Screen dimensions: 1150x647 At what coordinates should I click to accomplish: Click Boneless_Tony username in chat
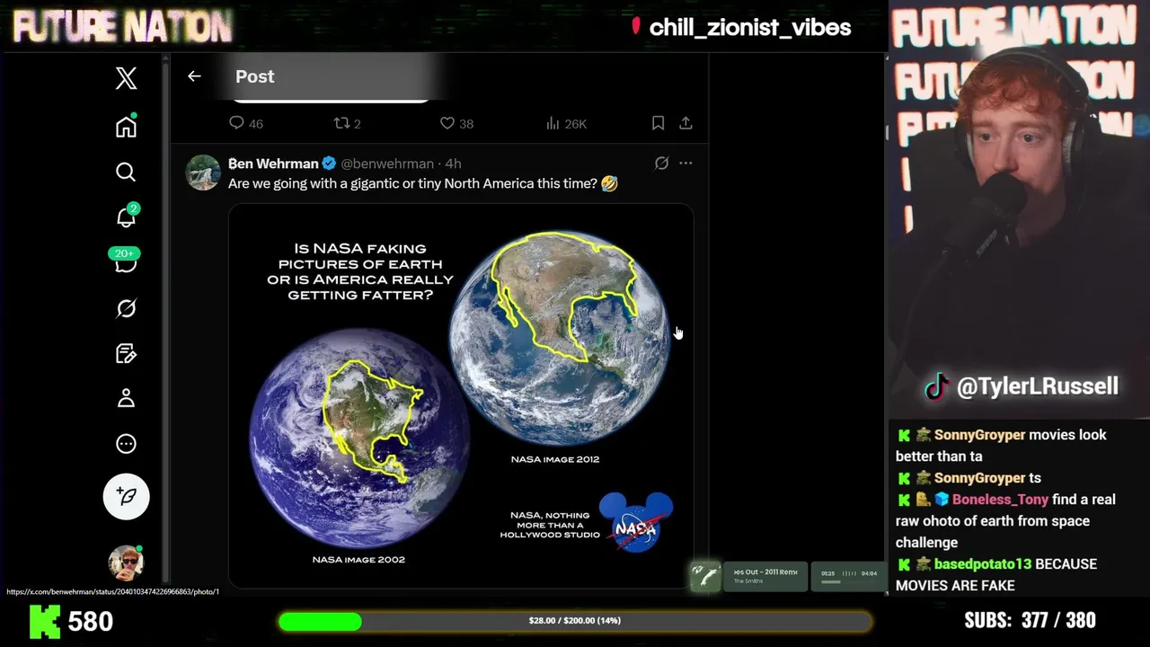point(1001,500)
